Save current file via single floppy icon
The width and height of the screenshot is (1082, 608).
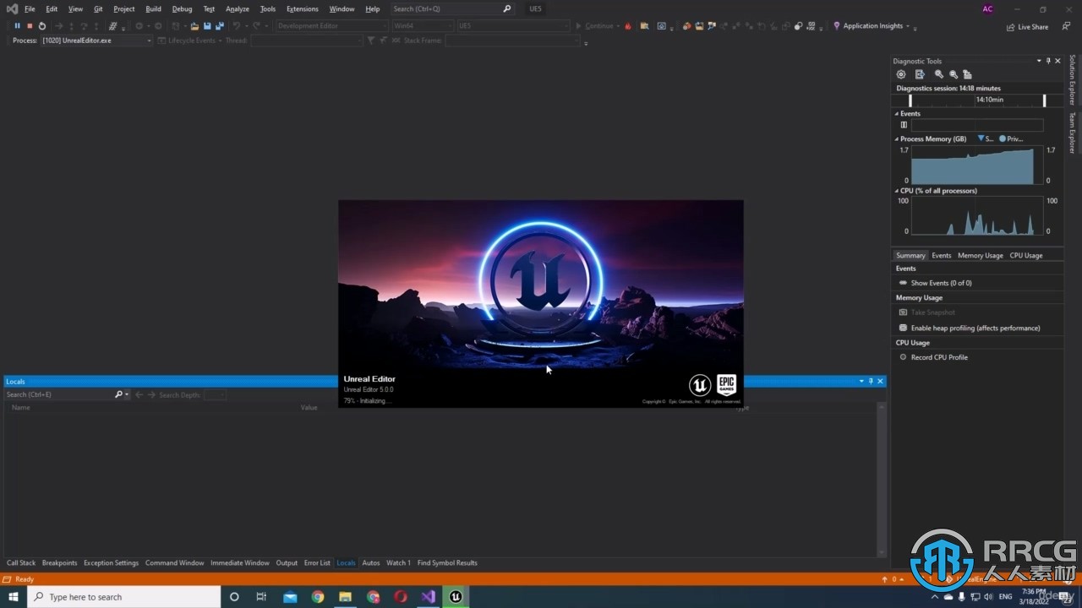tap(207, 26)
